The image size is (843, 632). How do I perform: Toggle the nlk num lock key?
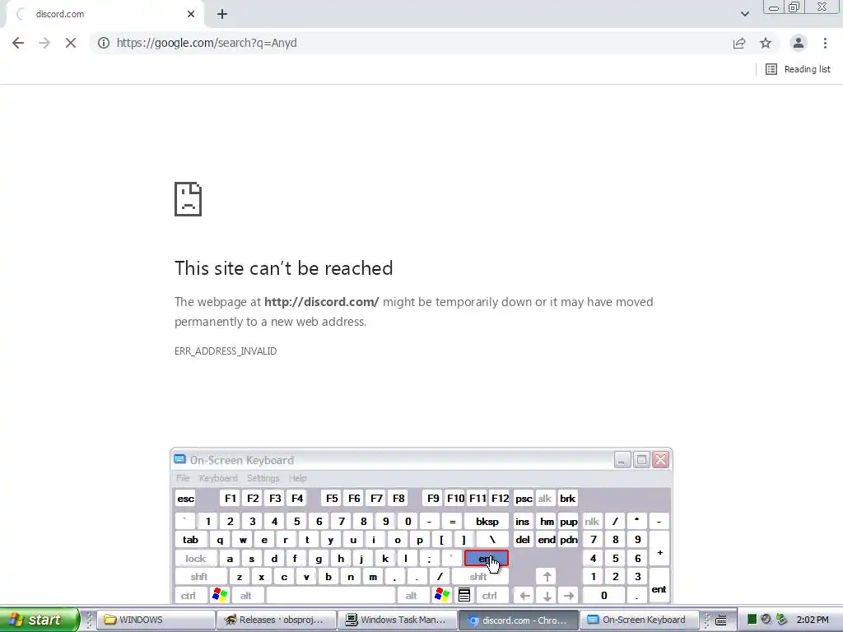tap(592, 521)
